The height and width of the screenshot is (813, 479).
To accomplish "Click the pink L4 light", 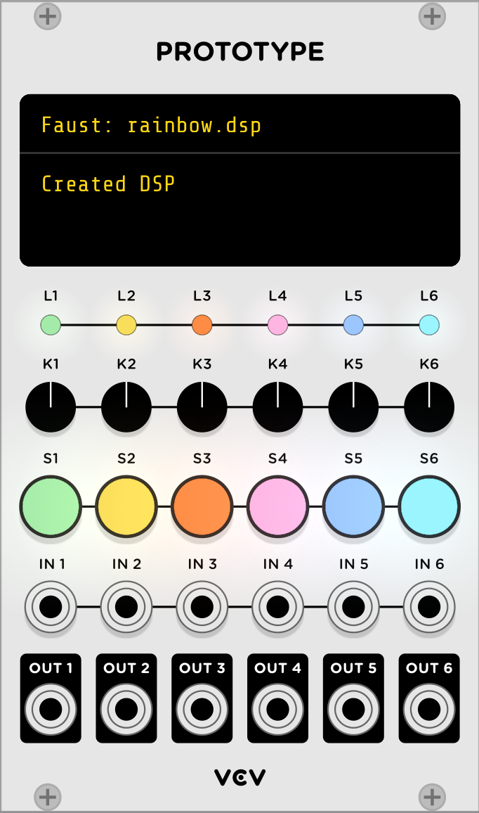I will (x=277, y=325).
